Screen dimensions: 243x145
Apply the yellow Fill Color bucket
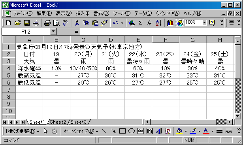tap(179, 131)
